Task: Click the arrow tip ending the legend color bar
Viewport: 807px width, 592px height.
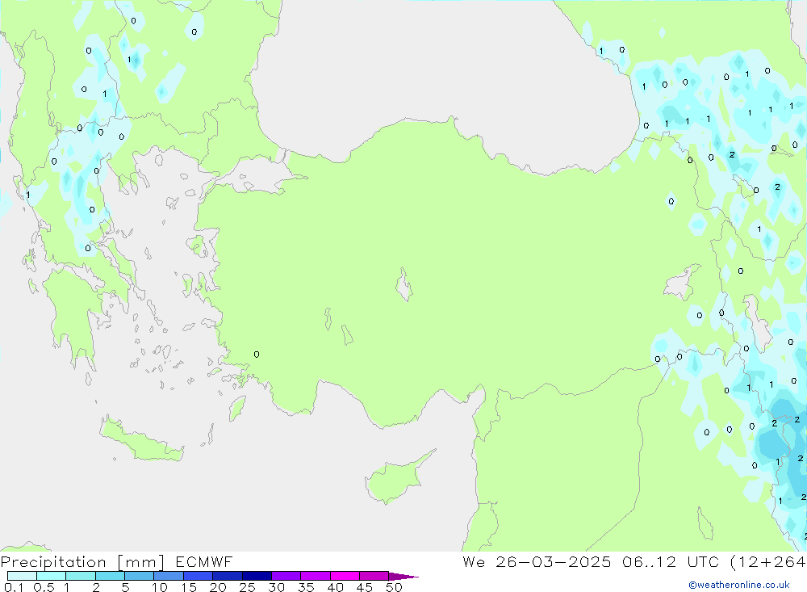Action: pos(404,577)
